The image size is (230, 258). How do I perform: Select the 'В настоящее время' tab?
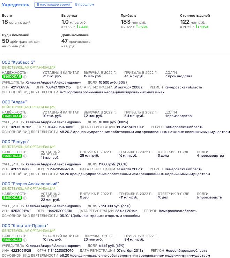click(x=53, y=5)
